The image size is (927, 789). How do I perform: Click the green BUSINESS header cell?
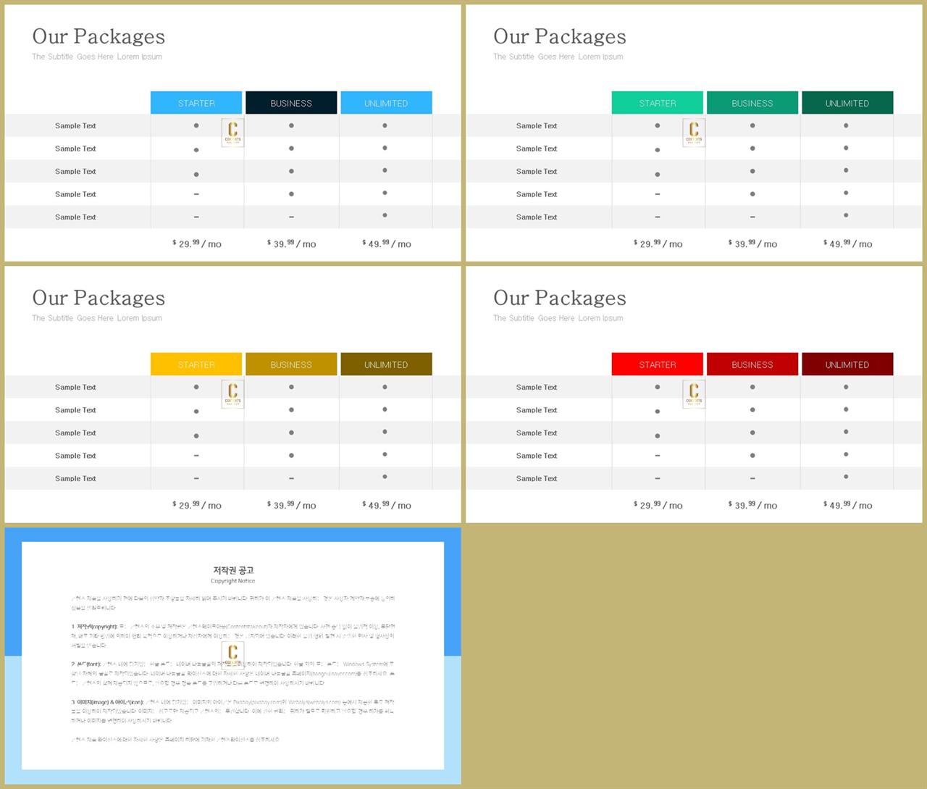pos(752,103)
